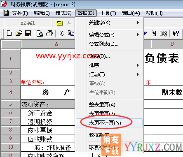Open the 工具(T) menu
Image resolution: width=183 pixels, height=157 pixels.
108,13
